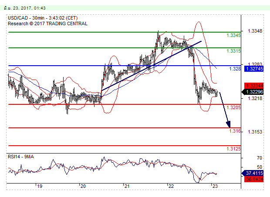Click date label 19 on time axis
Image resolution: width=270 pixels, height=197 pixels.
click(40, 186)
